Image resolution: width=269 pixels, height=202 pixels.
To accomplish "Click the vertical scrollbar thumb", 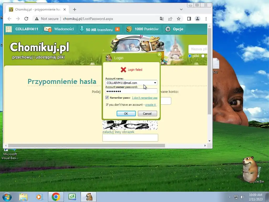I will [209, 71].
